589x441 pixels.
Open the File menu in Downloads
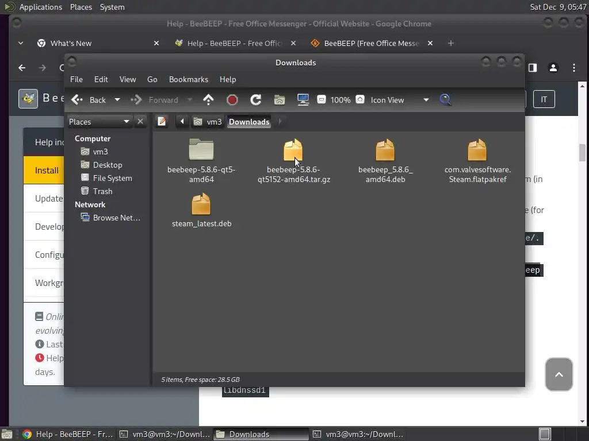pos(77,79)
